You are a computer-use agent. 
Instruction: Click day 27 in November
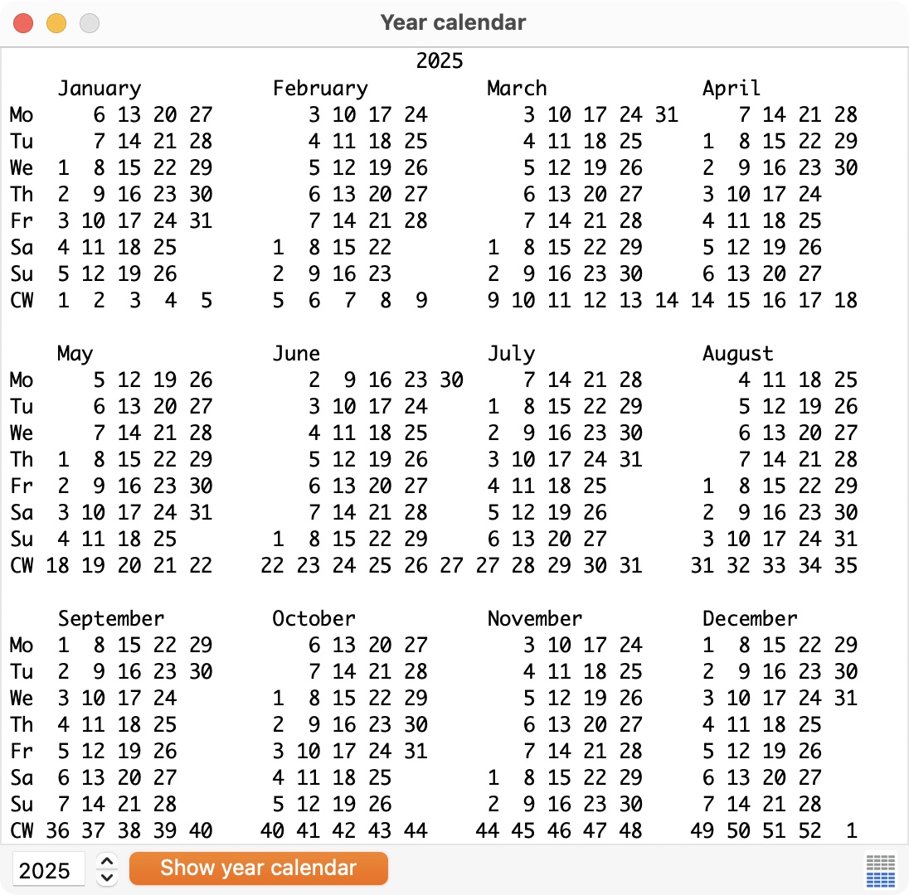point(630,724)
